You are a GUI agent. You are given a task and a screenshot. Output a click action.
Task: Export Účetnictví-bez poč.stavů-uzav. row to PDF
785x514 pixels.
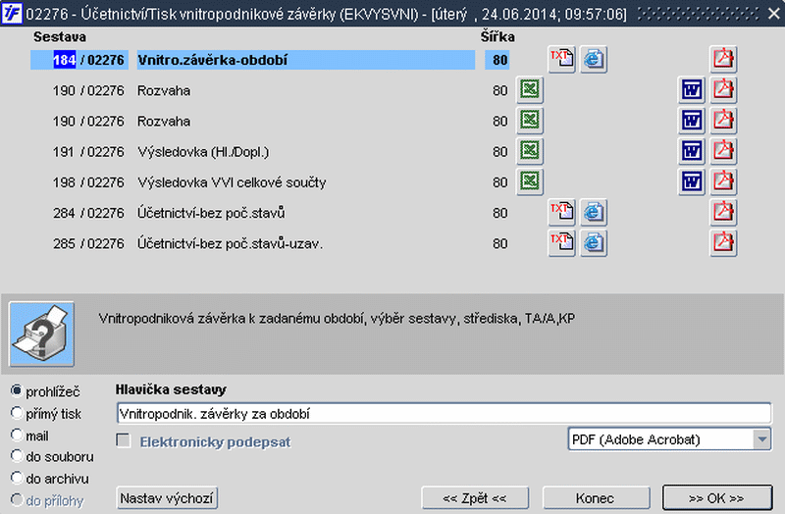(x=723, y=242)
